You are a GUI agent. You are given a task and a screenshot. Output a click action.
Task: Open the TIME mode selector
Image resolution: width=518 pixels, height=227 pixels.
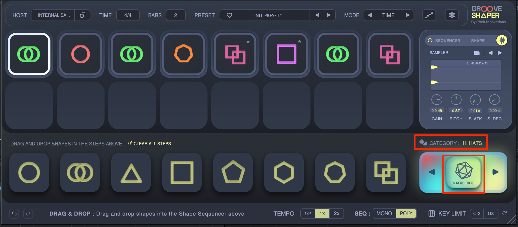(388, 15)
